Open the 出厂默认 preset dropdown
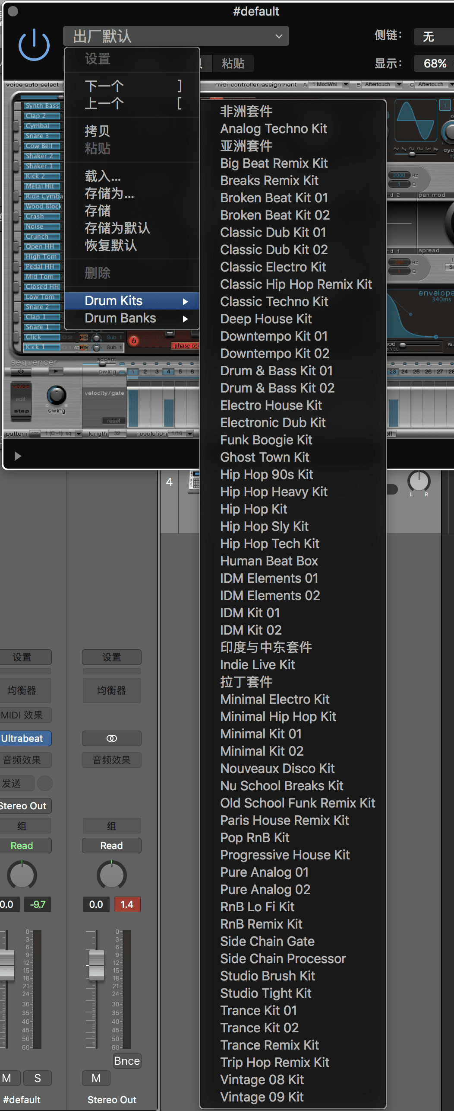Screen dimensions: 454x1111 point(176,36)
